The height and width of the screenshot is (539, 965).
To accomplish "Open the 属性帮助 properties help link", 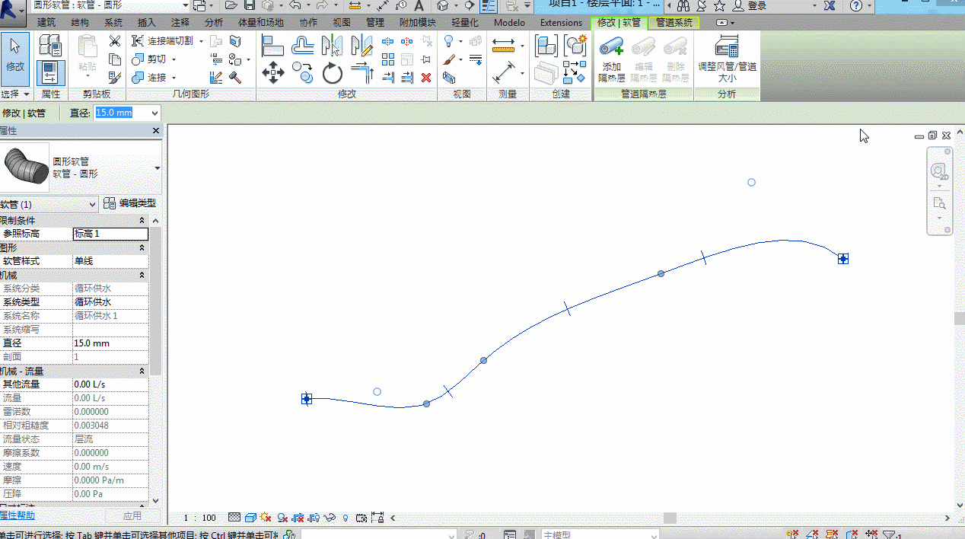I will (x=17, y=515).
